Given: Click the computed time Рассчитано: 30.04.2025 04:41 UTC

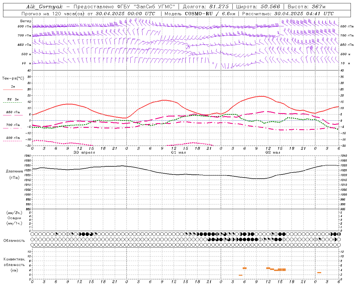Looking at the screenshot, I should point(288,14).
